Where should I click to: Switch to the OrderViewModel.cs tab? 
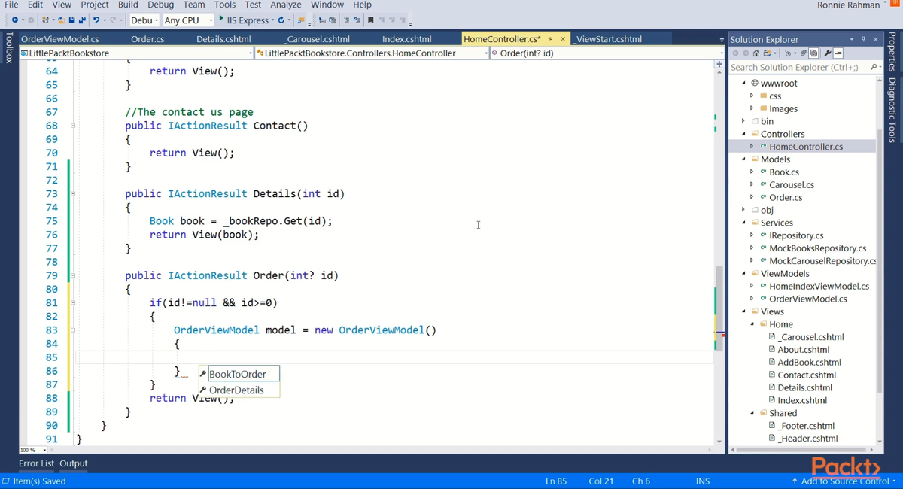coord(60,39)
